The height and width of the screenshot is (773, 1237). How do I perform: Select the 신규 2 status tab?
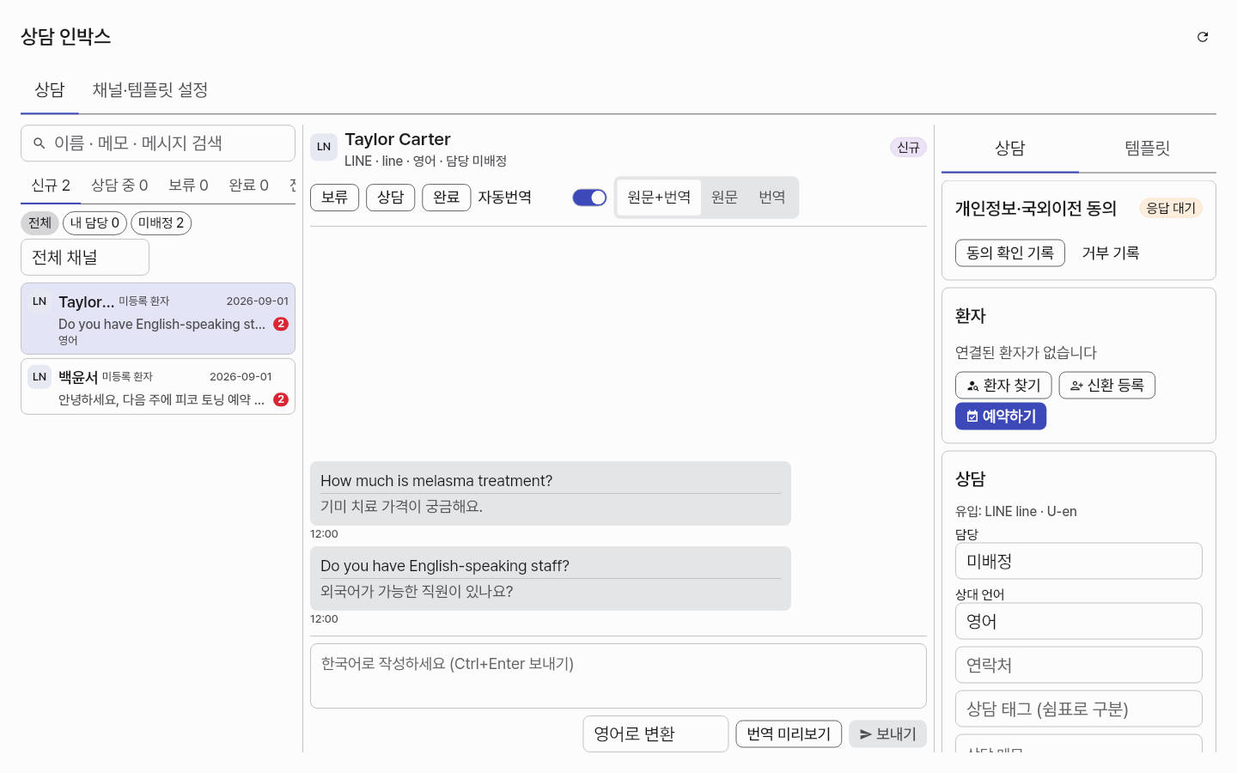(x=51, y=186)
